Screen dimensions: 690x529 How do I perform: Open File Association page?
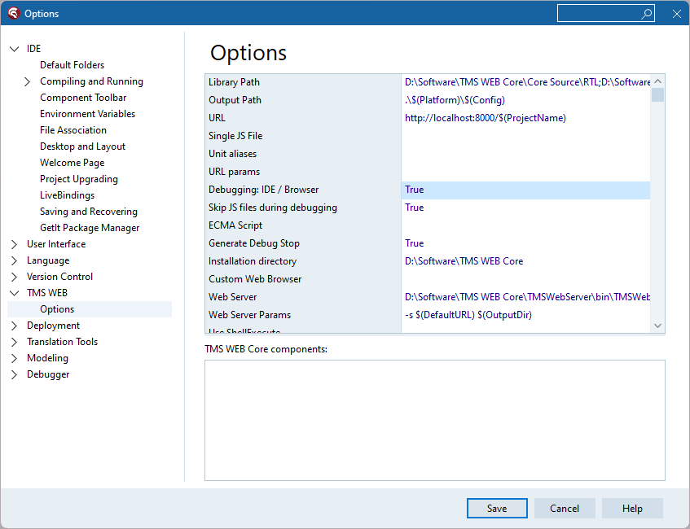73,130
